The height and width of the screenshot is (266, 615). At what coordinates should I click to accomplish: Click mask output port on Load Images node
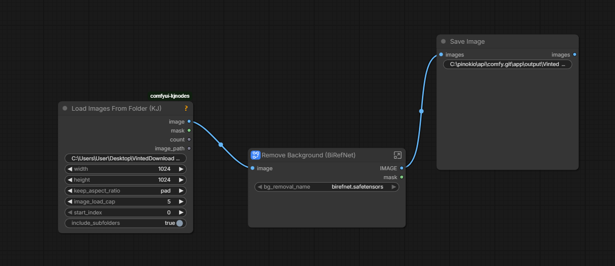pos(189,131)
